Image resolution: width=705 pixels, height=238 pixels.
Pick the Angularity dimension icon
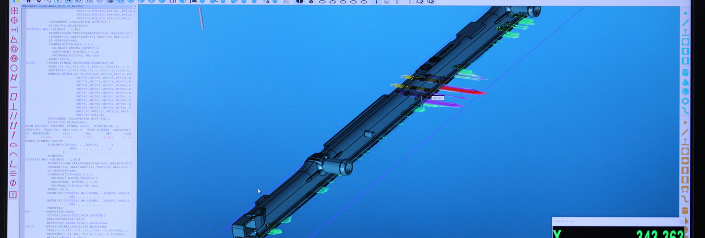pos(13,164)
